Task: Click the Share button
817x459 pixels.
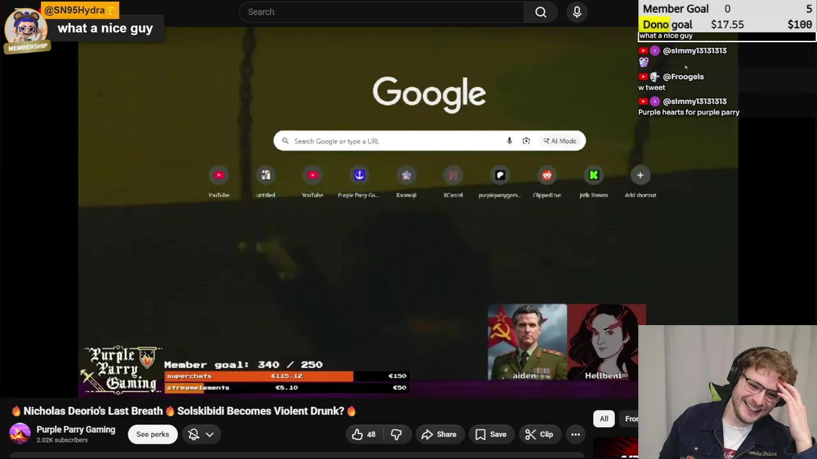Action: pyautogui.click(x=439, y=434)
